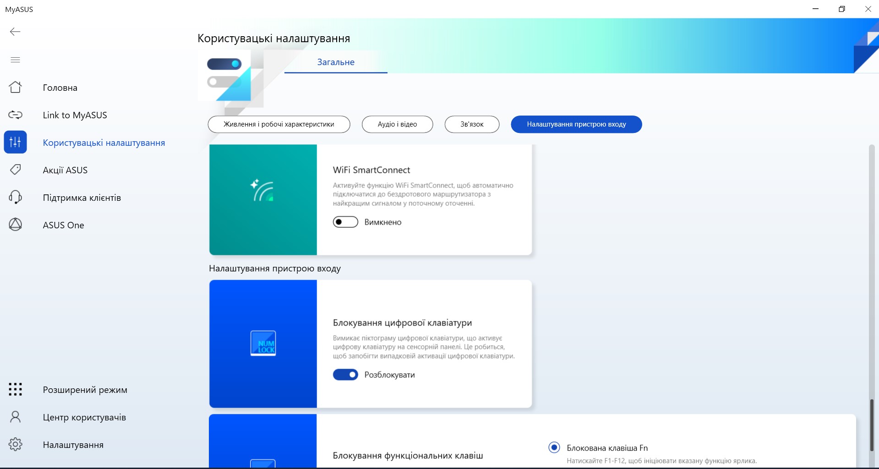
Task: Open the Головна home icon
Action: 15,87
